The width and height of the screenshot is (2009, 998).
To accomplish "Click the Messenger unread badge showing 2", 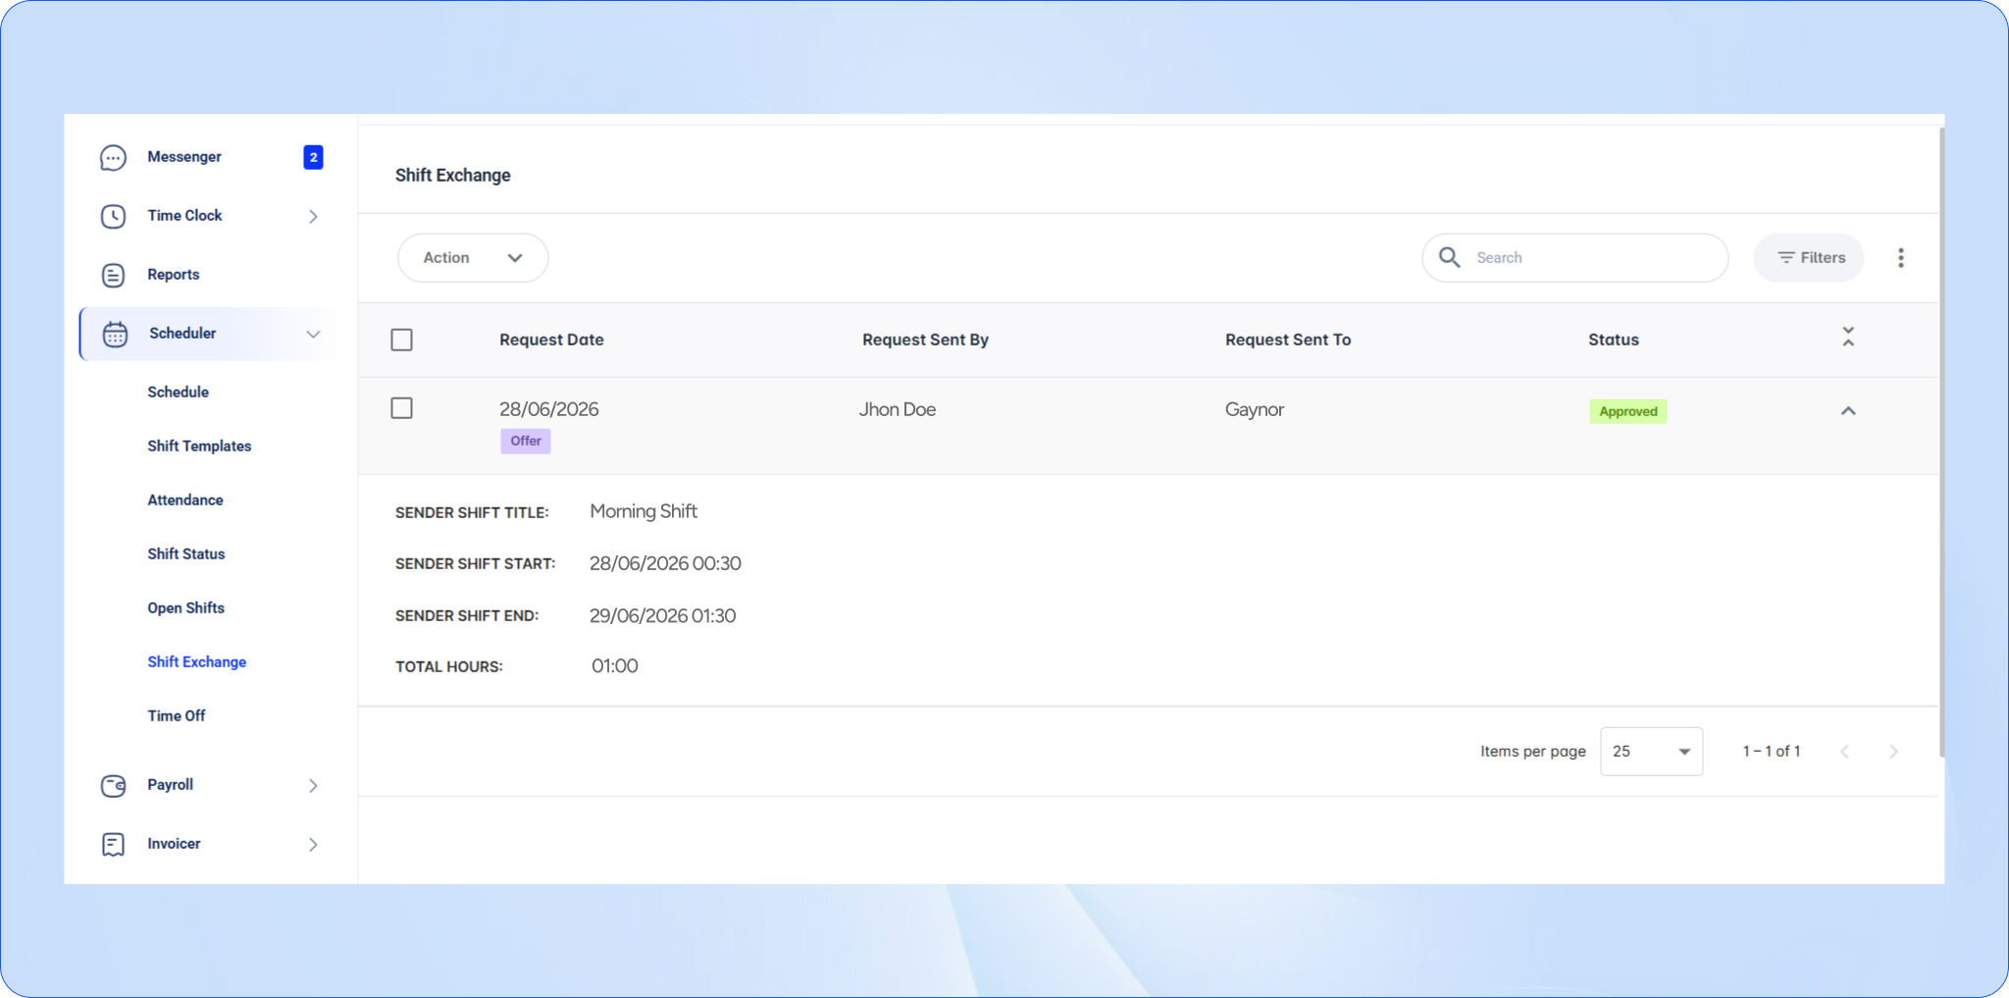I will 313,157.
